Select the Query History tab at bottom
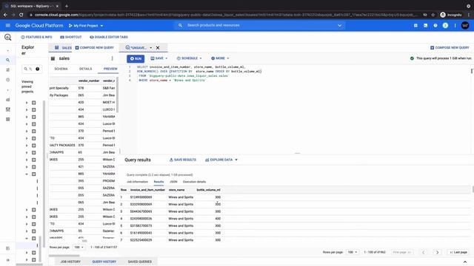 tap(104, 262)
